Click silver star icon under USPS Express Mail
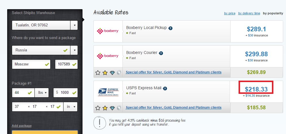 coord(98,108)
